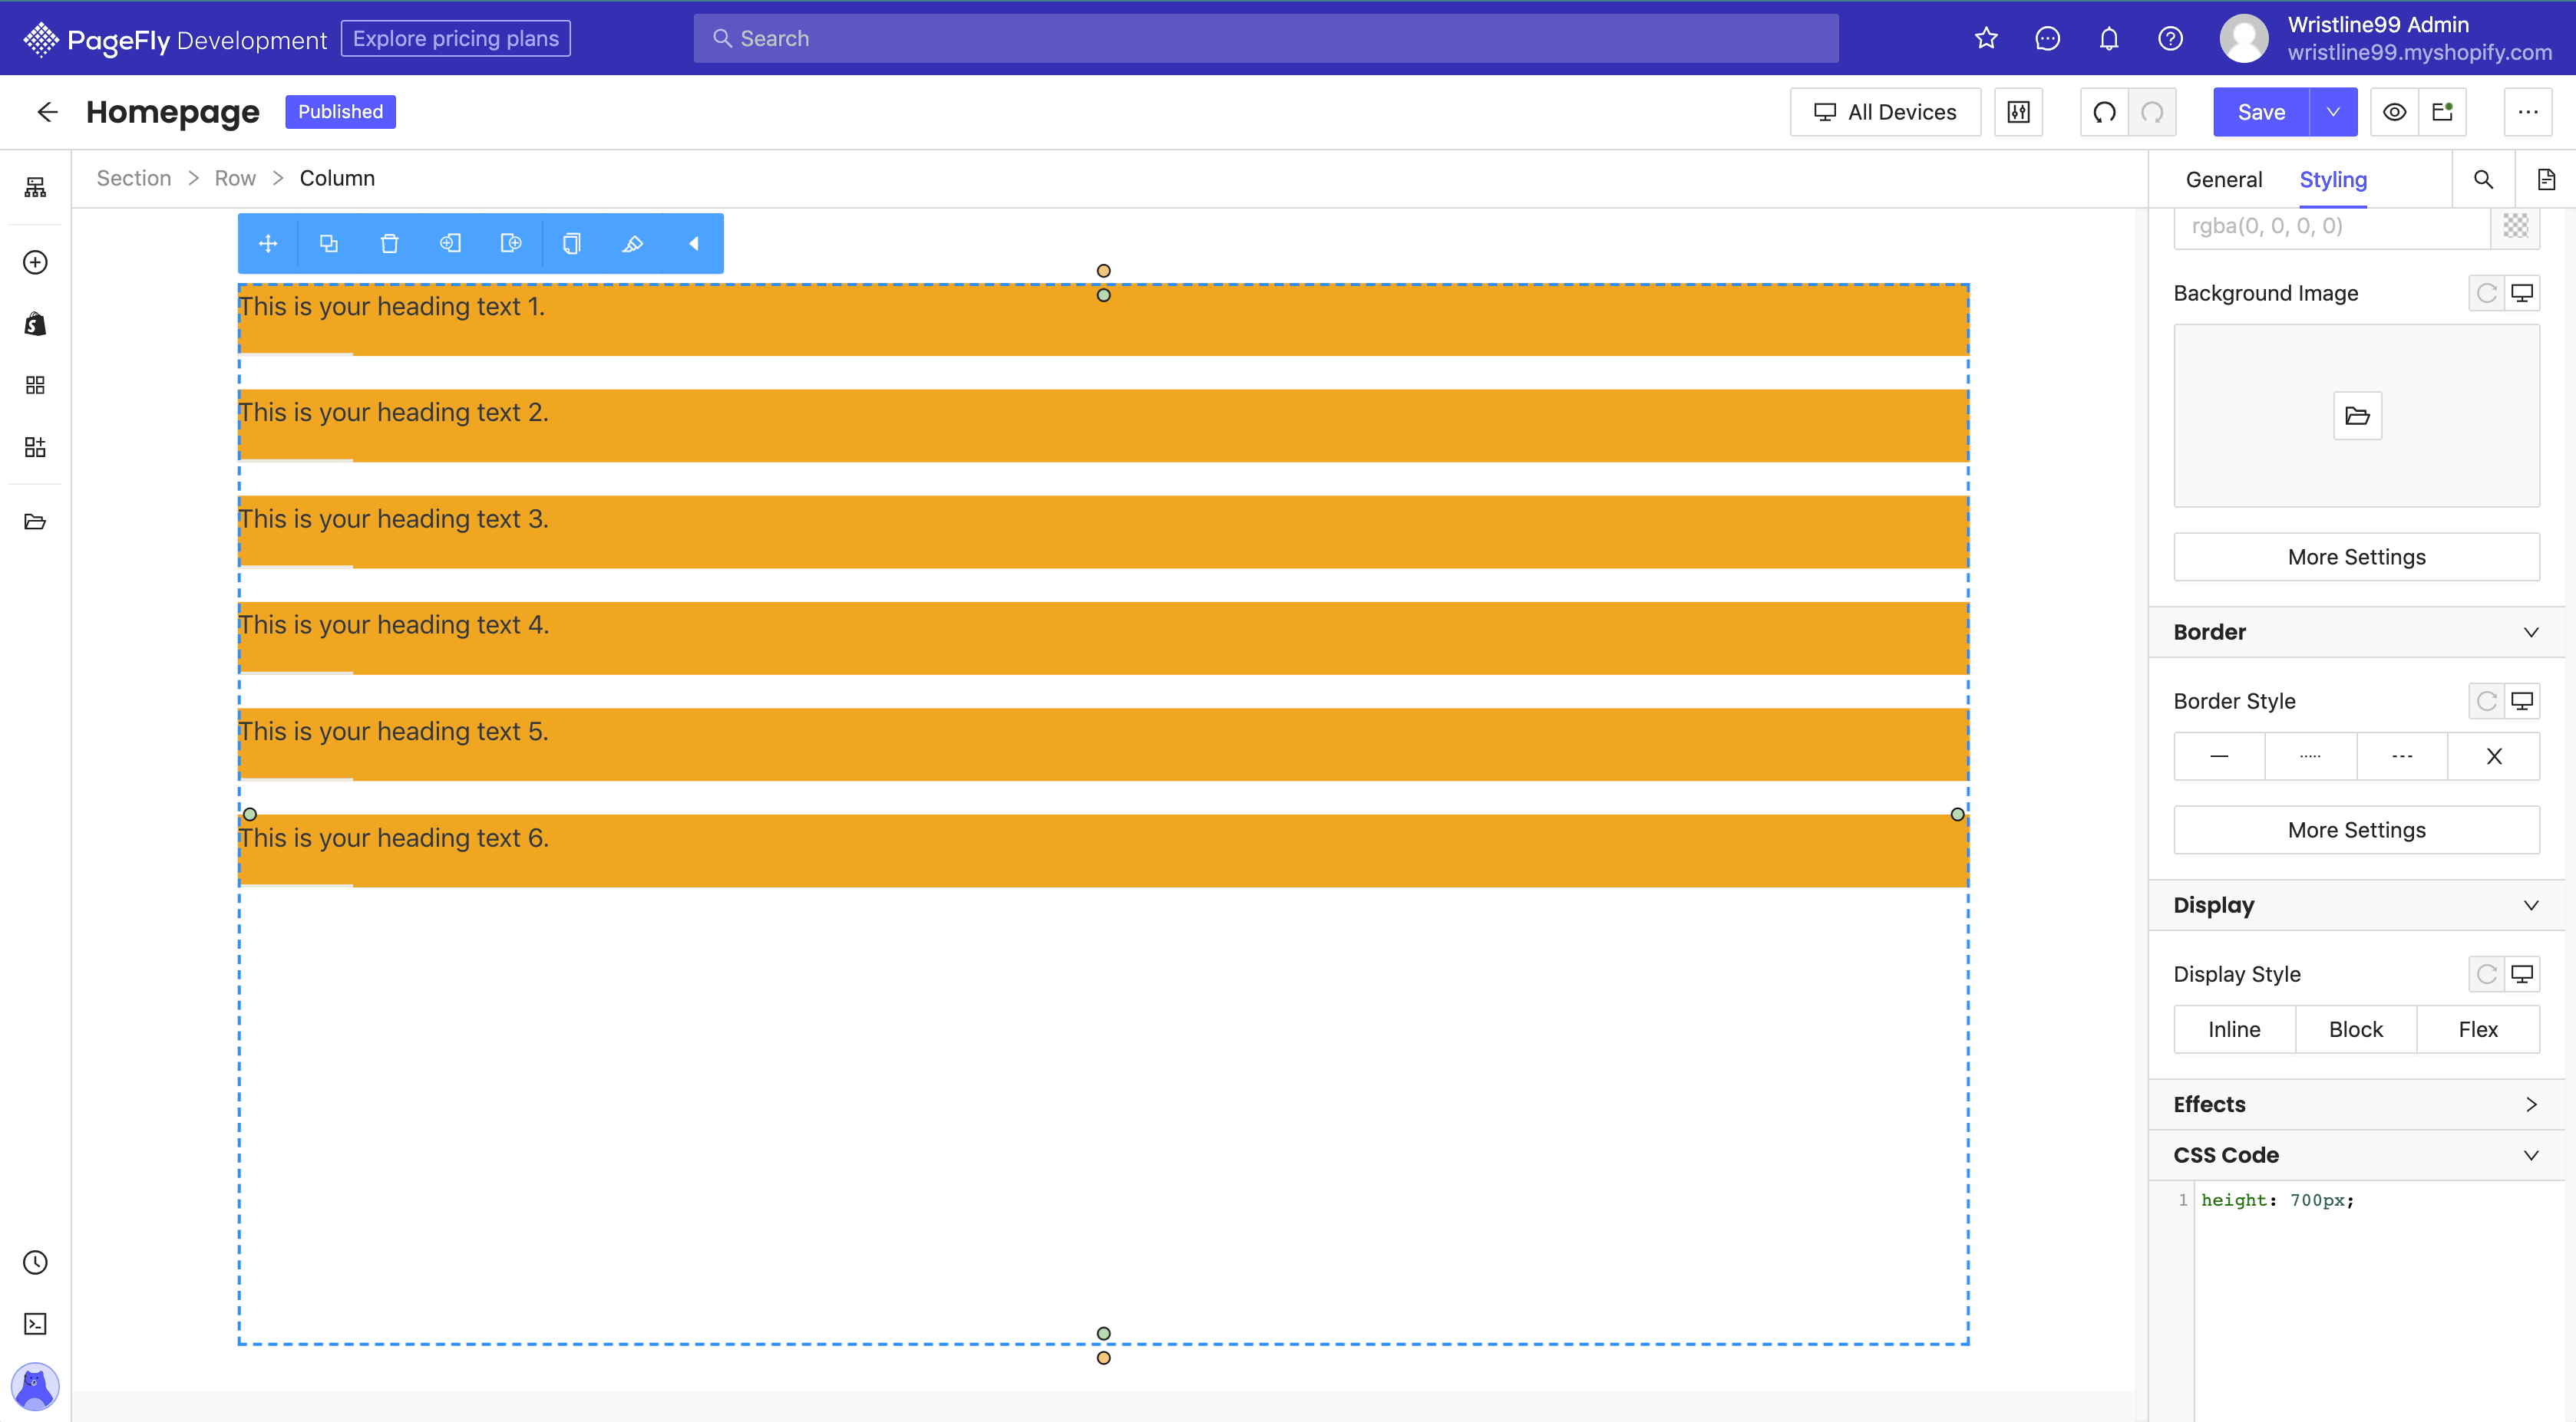Screen dimensions: 2576x1422
Task: Collapse the Border section
Action: [2356, 631]
